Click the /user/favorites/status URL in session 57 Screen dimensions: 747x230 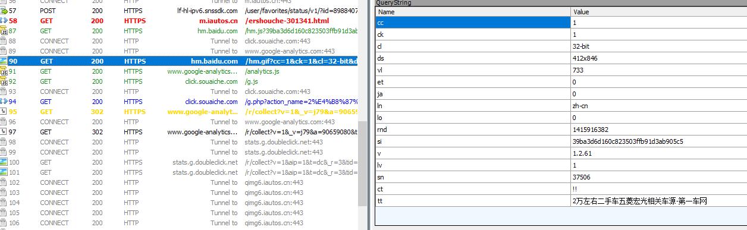coord(301,11)
